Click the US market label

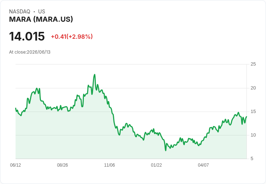pos(42,12)
